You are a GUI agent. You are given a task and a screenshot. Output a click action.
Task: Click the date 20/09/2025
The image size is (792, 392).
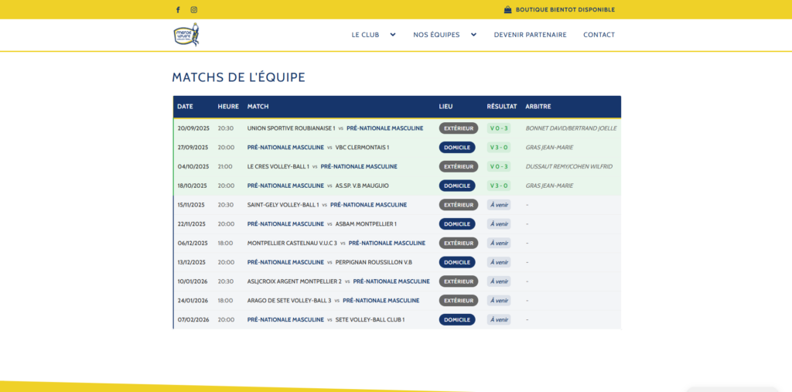tap(193, 128)
